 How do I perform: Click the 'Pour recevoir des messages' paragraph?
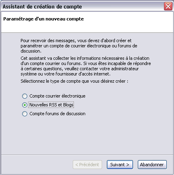79,46
